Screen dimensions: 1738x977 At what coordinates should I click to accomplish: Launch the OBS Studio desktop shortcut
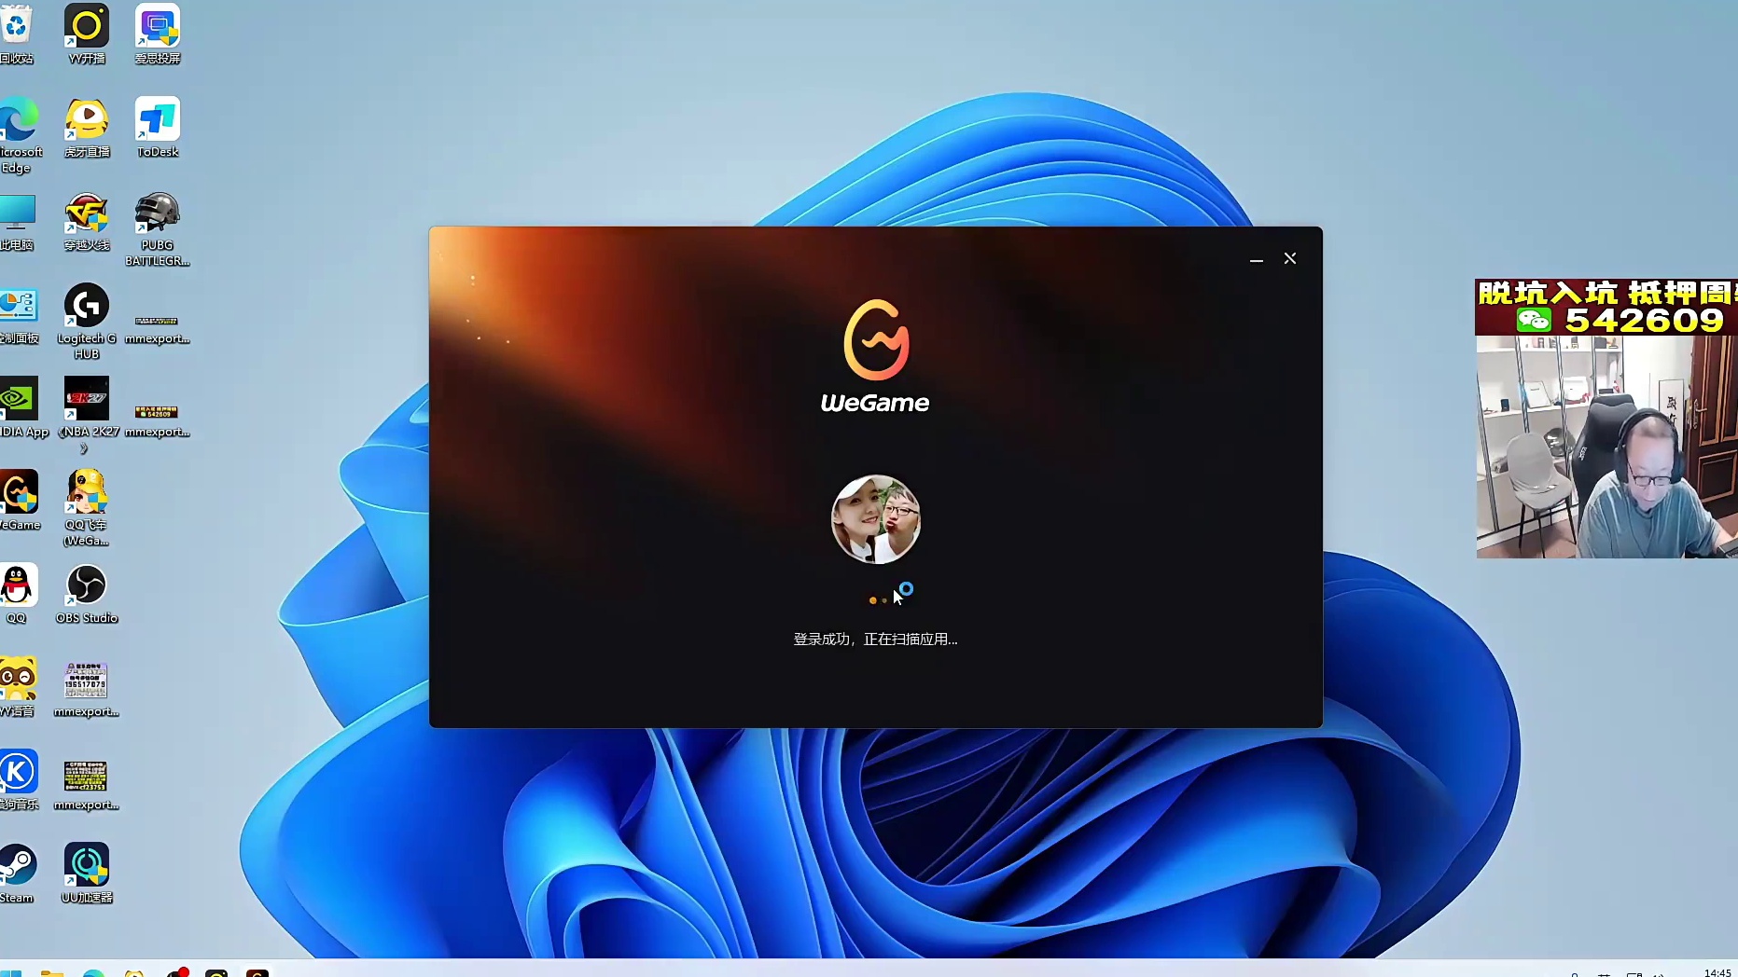click(87, 593)
